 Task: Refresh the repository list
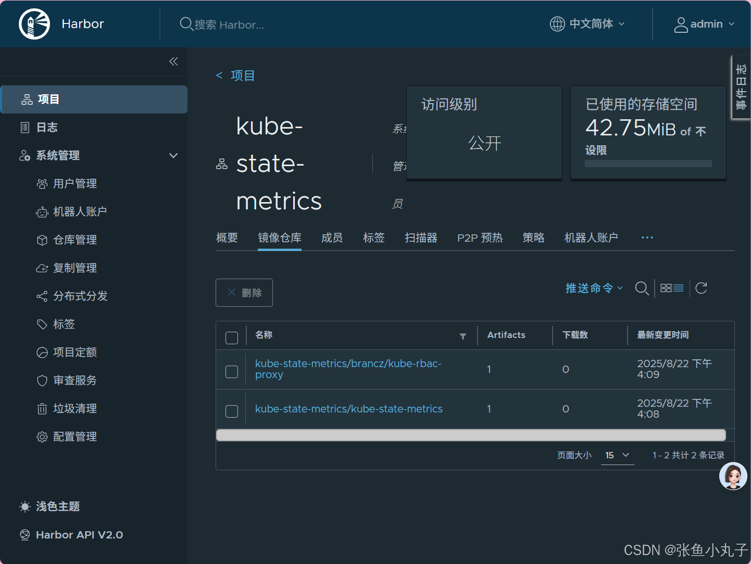pyautogui.click(x=702, y=288)
